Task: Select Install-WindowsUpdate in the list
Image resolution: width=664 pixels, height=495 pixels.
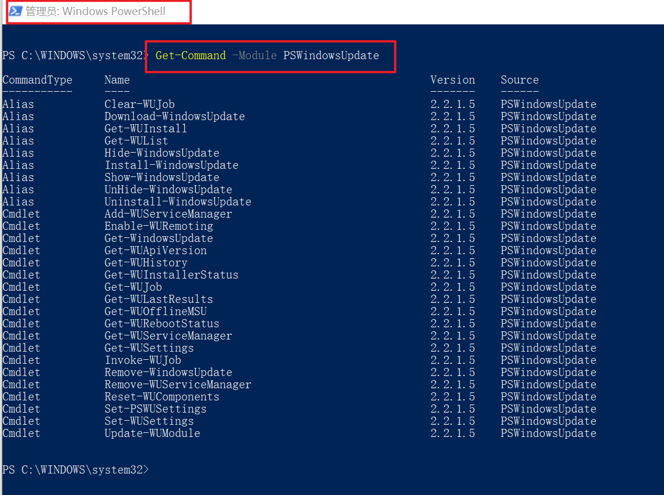Action: [171, 165]
